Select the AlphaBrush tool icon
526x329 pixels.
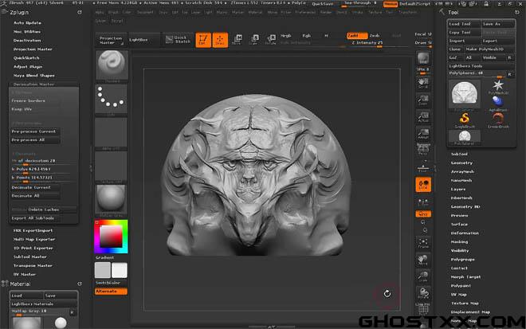point(498,103)
